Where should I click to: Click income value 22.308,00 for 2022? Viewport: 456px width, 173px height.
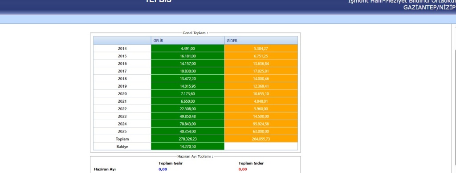(187, 109)
